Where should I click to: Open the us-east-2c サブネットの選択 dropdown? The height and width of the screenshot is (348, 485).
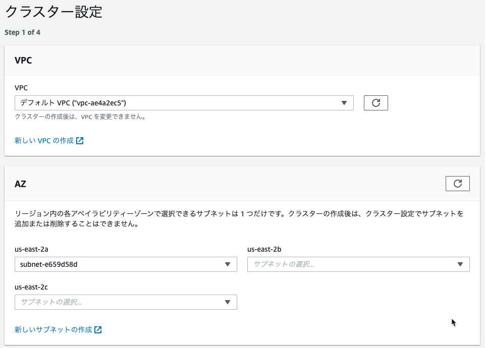126,302
